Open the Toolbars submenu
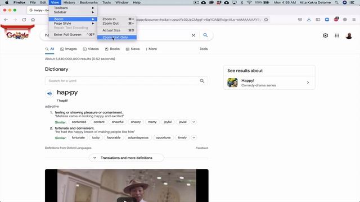The width and height of the screenshot is (360, 202). click(73, 8)
